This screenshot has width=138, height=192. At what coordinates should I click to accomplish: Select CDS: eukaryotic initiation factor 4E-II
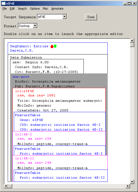tap(61, 130)
